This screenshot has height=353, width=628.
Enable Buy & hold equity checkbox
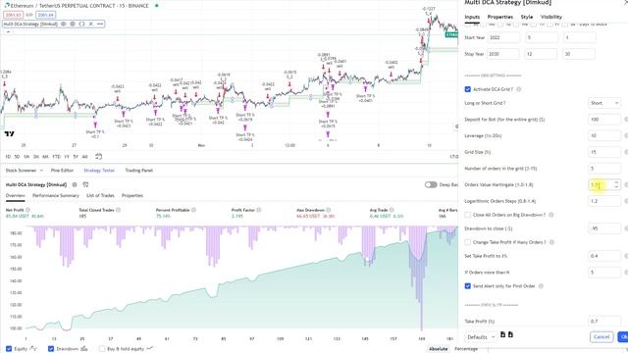102,349
